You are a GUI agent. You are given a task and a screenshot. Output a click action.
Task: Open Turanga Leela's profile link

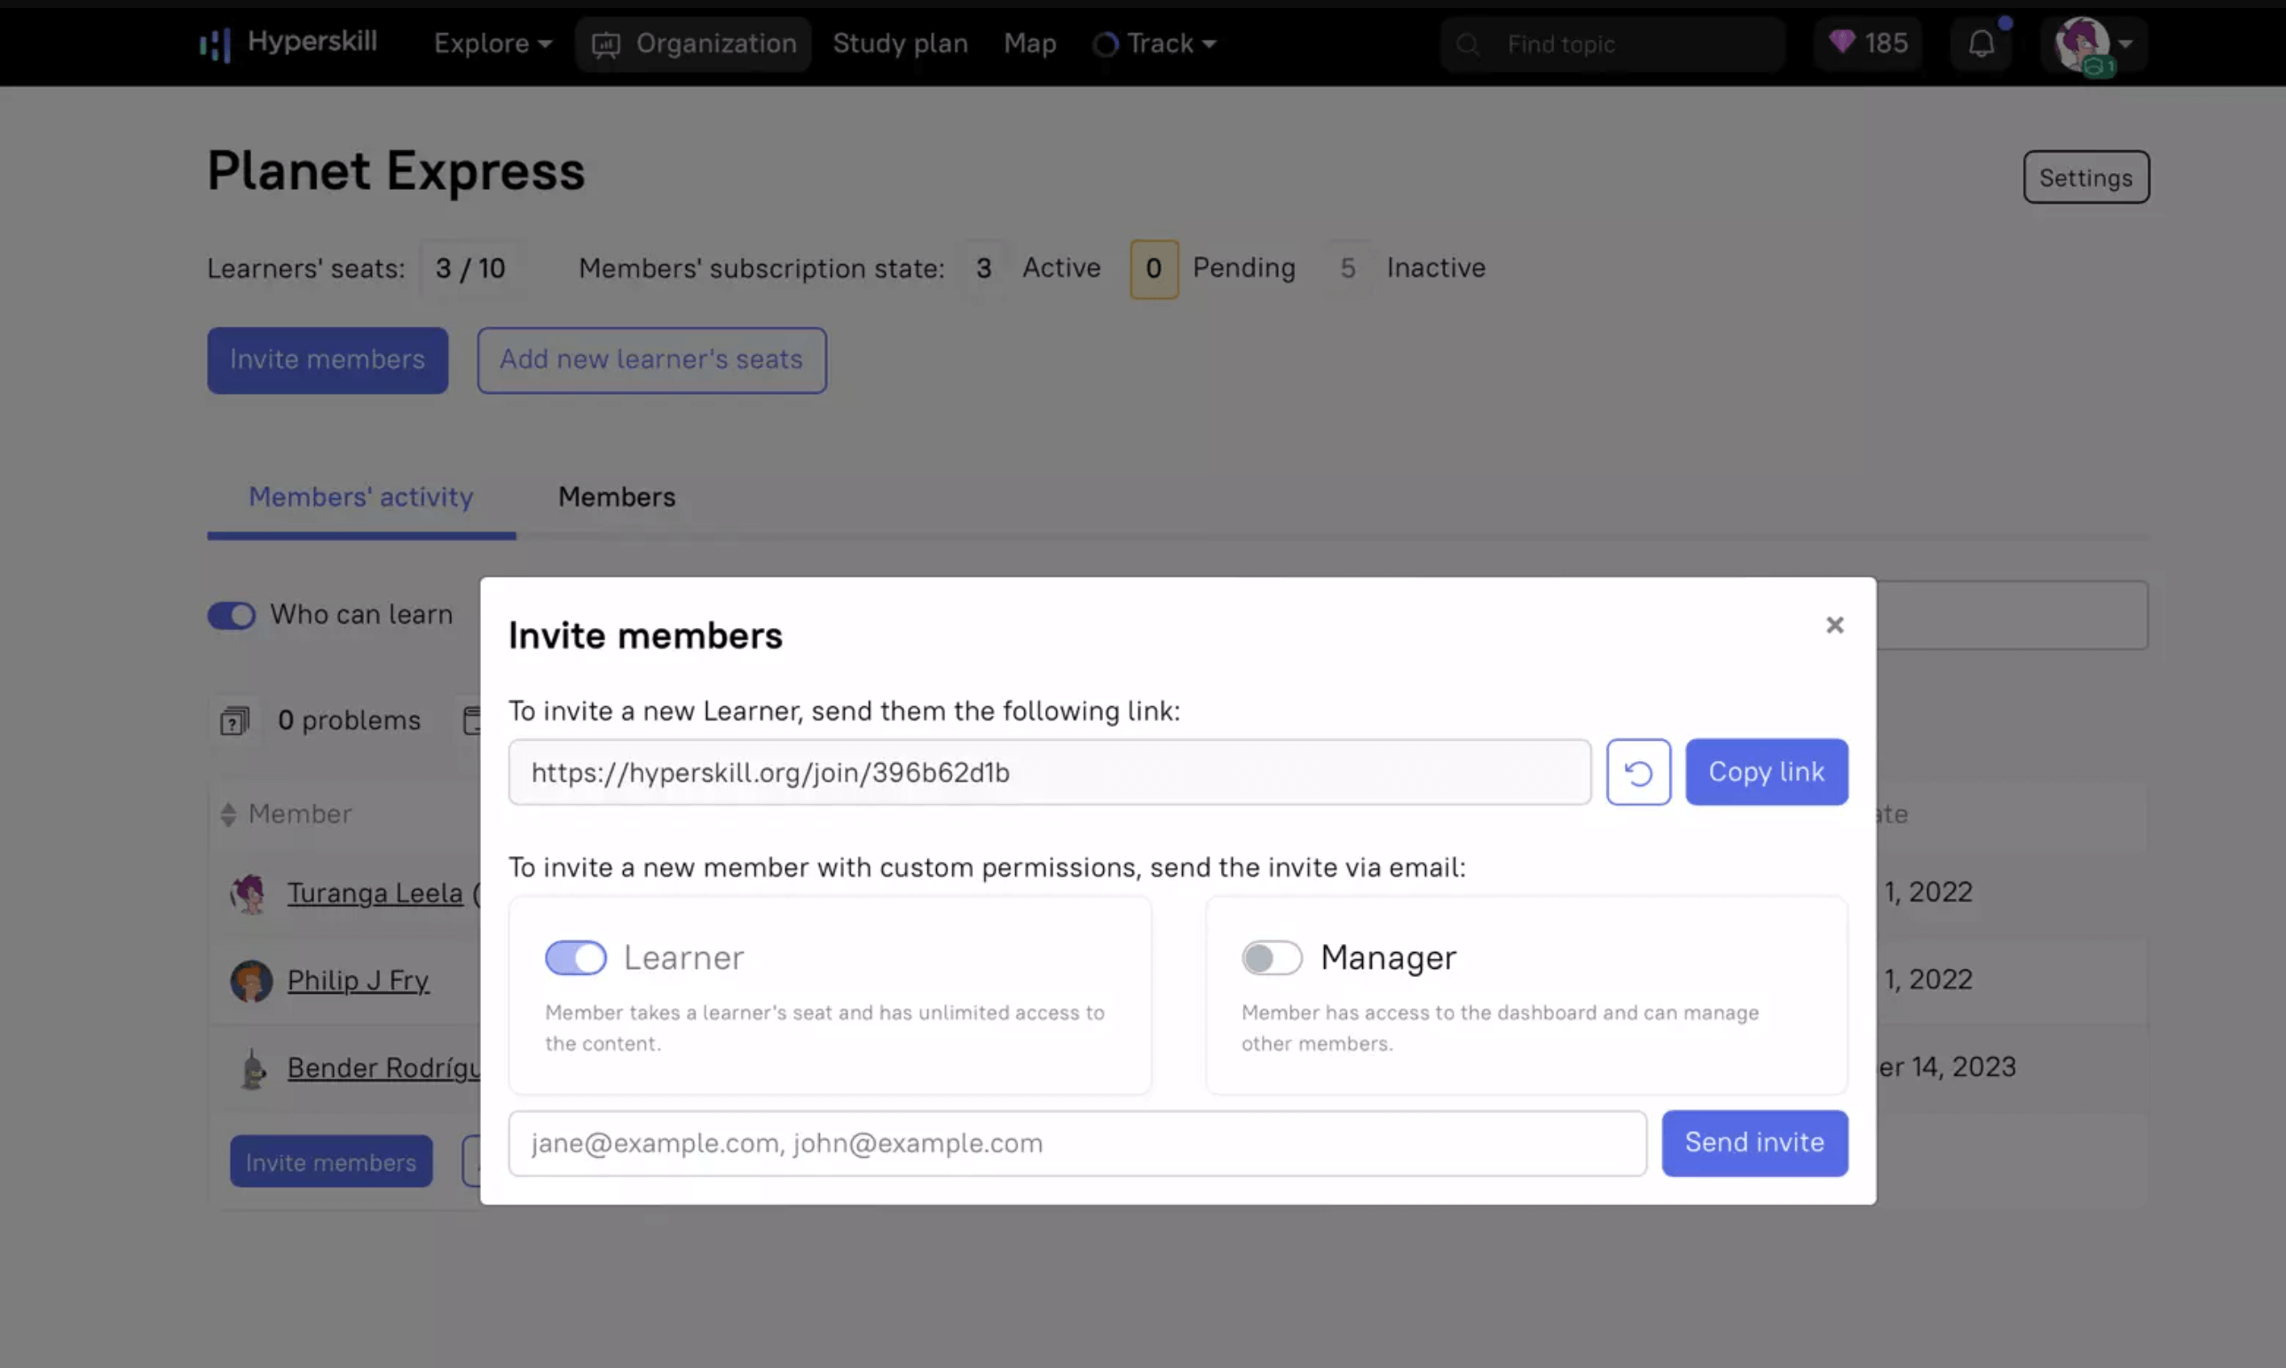(374, 893)
